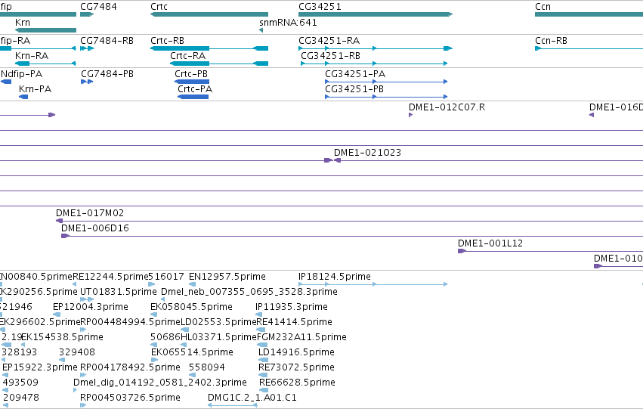The height and width of the screenshot is (409, 643).
Task: Click the snmRNA:641 feature label
Action: point(289,23)
